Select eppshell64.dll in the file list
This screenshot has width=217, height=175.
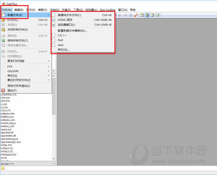tap(9, 136)
